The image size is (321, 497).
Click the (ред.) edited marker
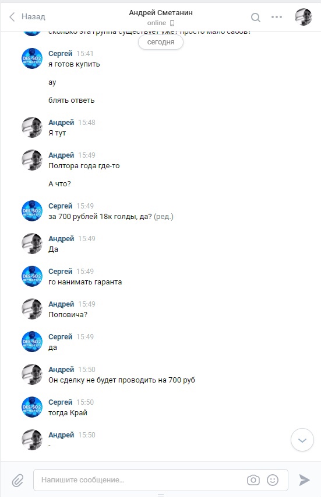click(164, 217)
